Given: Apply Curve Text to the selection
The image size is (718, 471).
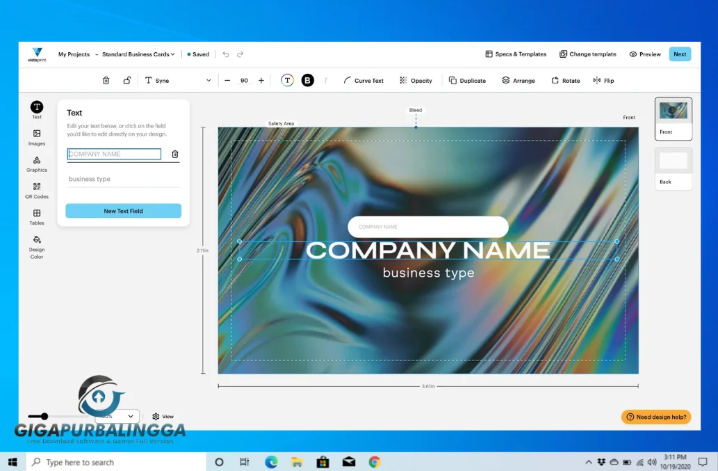Looking at the screenshot, I should click(x=364, y=80).
